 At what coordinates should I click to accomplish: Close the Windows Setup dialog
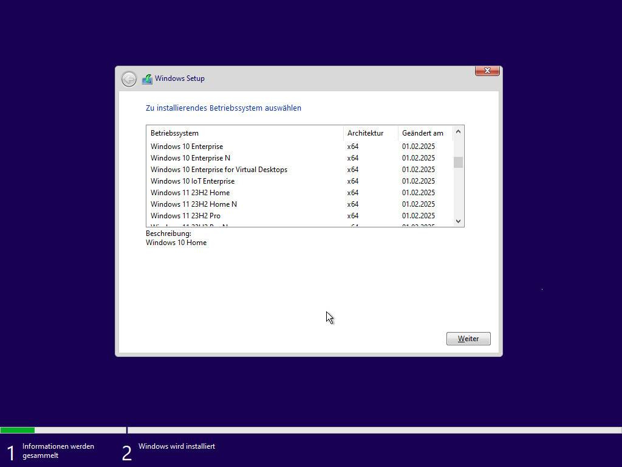(487, 71)
